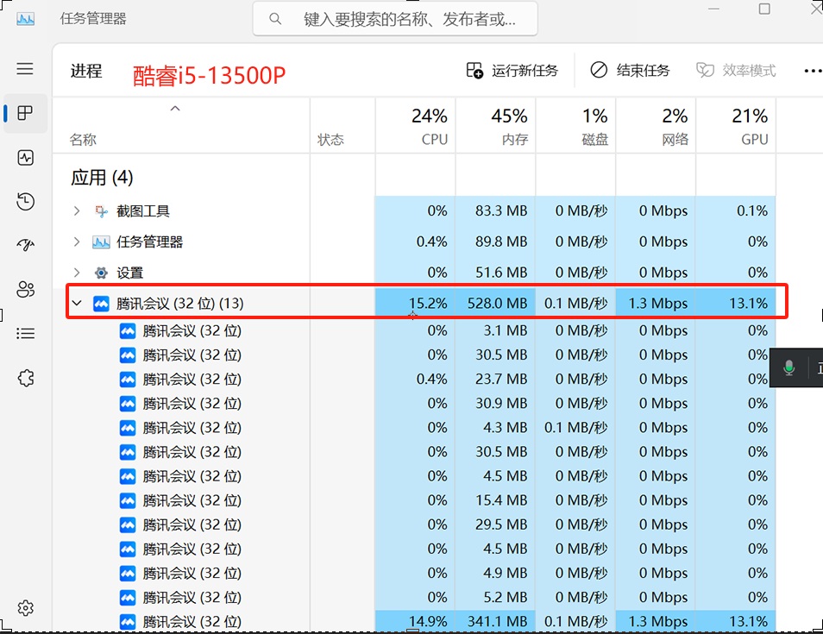The width and height of the screenshot is (823, 634).
Task: Click the 进程 page title
Action: (86, 71)
